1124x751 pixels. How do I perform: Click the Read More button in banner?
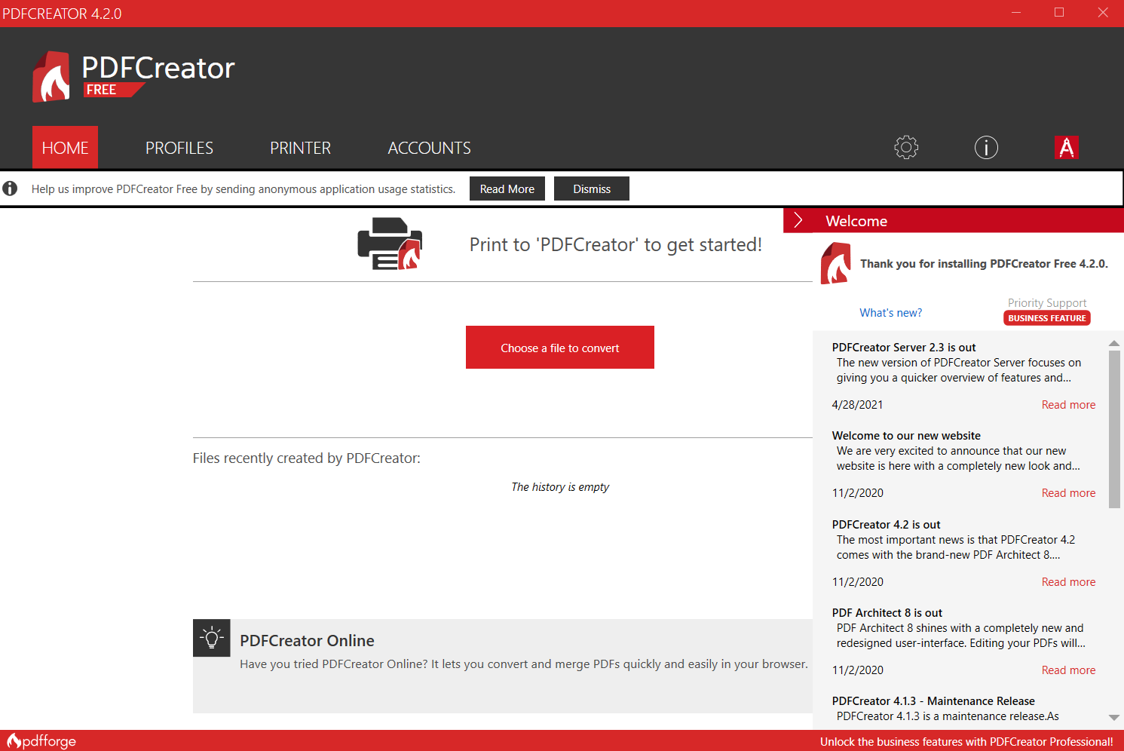click(507, 189)
